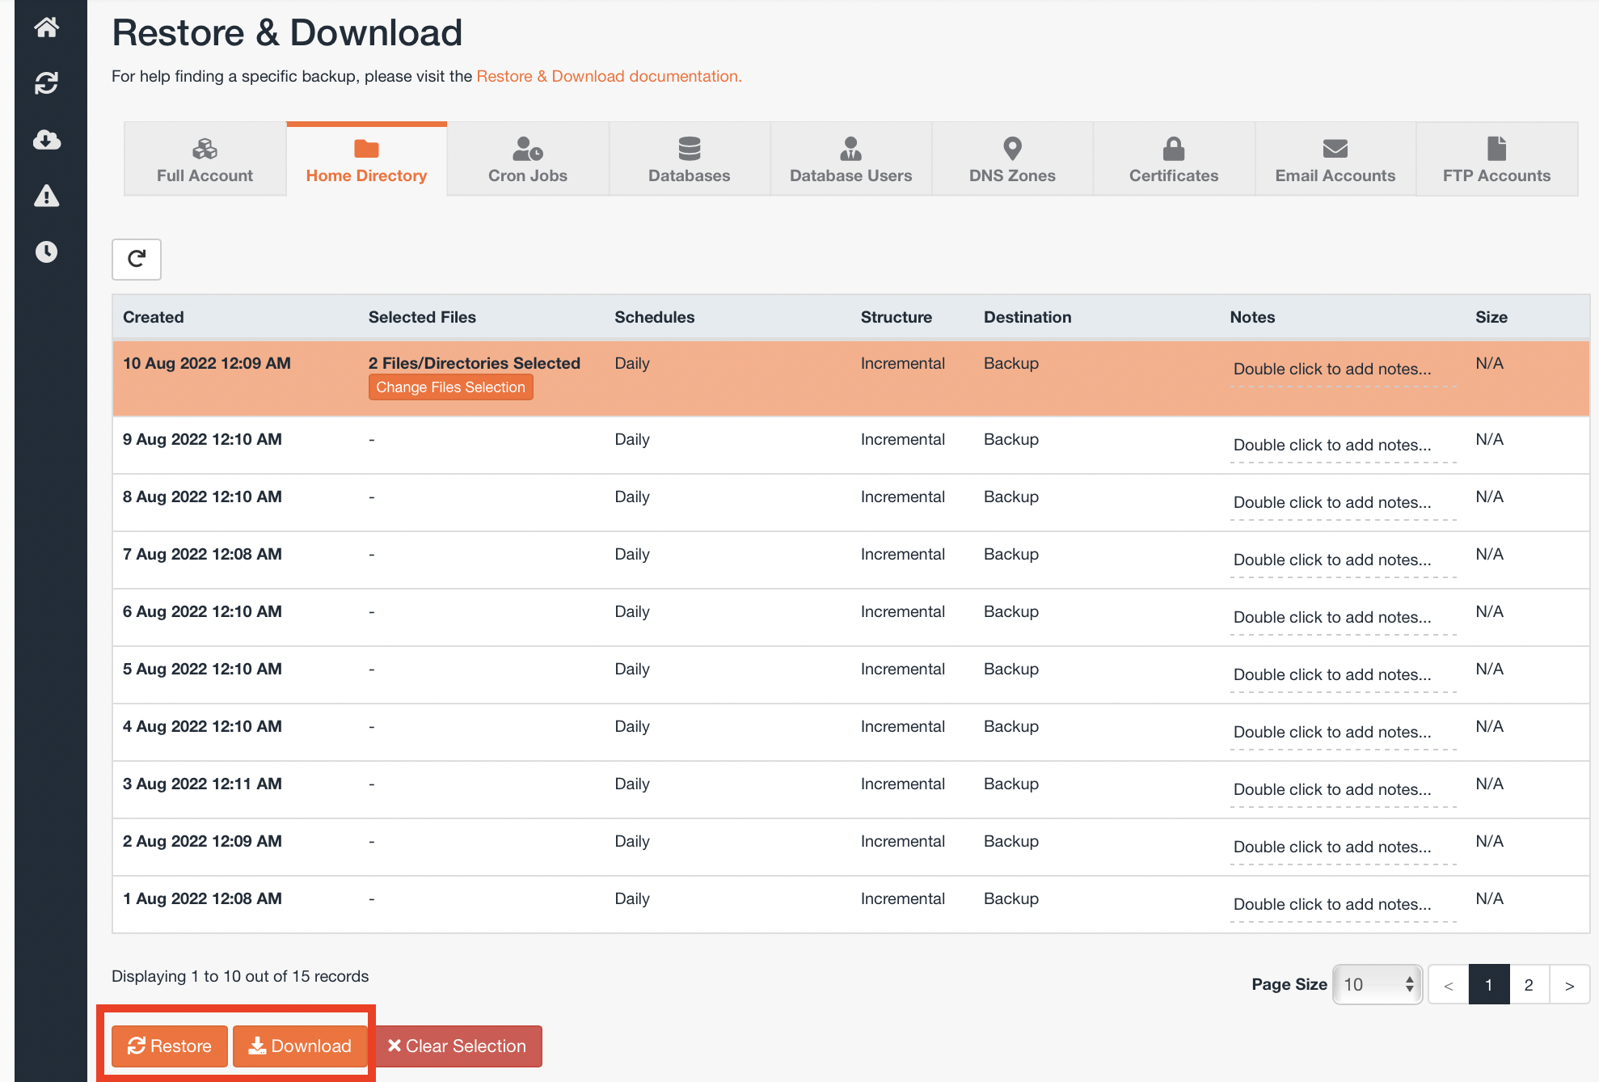Open the Email Accounts tab
This screenshot has height=1082, width=1599.
pos(1335,160)
